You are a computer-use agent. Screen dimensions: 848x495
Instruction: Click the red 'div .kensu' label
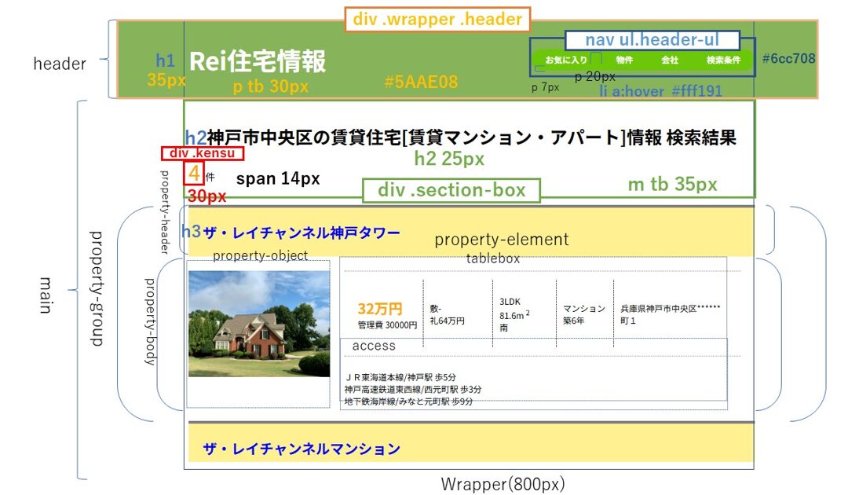[202, 153]
